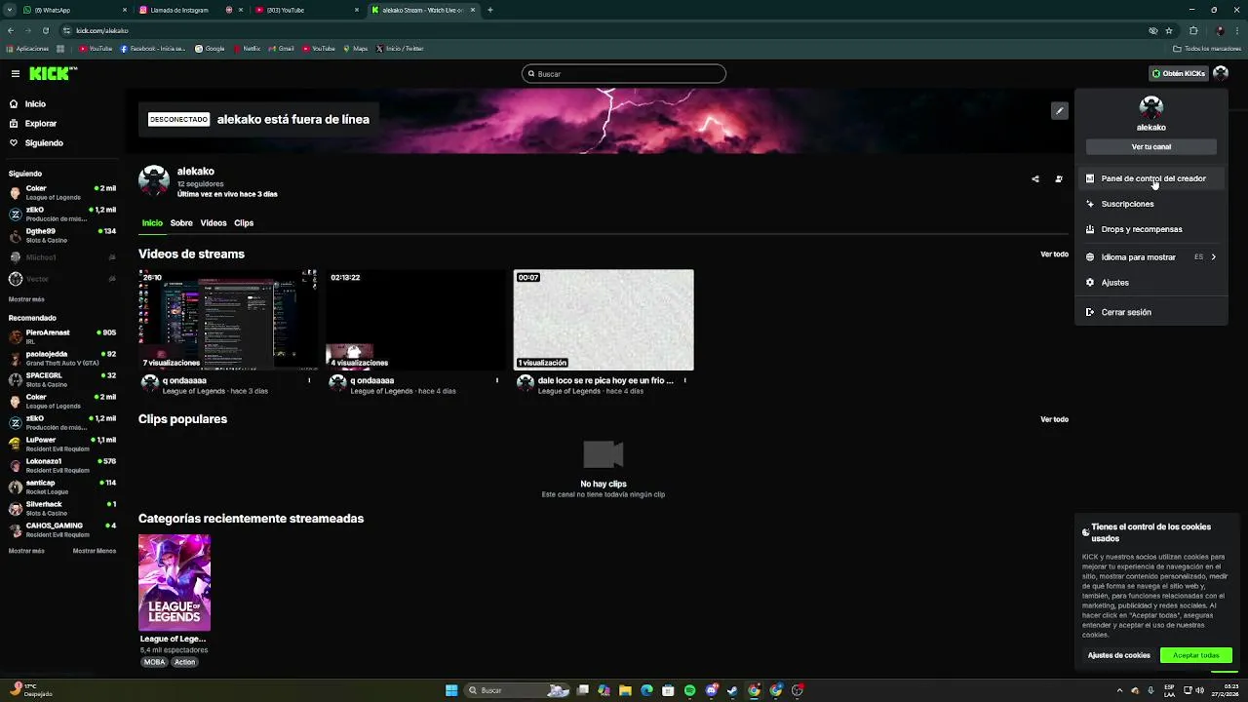The height and width of the screenshot is (702, 1248).
Task: Open LuPower channel in Recomendado
Action: (x=62, y=444)
